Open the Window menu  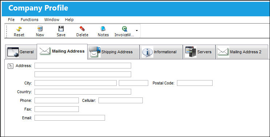tap(52, 20)
